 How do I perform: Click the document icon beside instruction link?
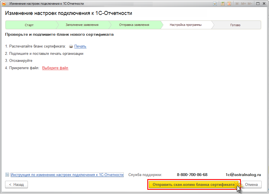click(7, 175)
